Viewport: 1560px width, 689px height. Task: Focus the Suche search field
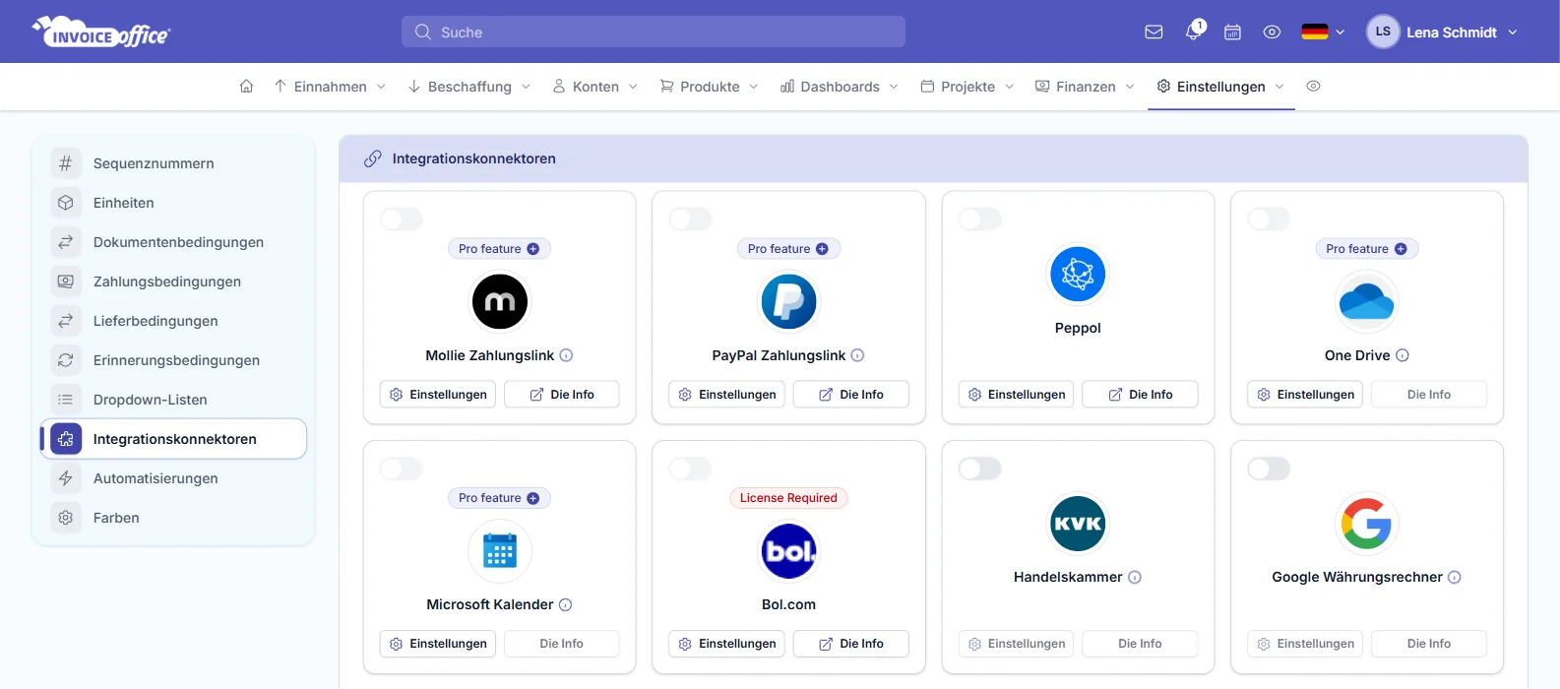[x=654, y=31]
